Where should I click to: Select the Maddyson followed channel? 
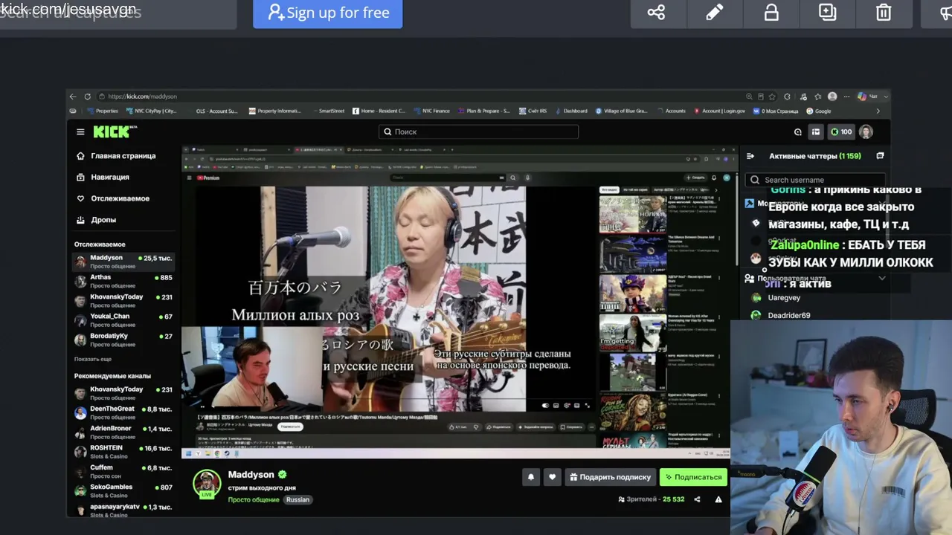[123, 262]
